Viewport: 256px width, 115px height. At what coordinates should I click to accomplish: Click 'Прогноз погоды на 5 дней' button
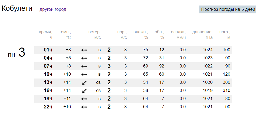pos(228,9)
